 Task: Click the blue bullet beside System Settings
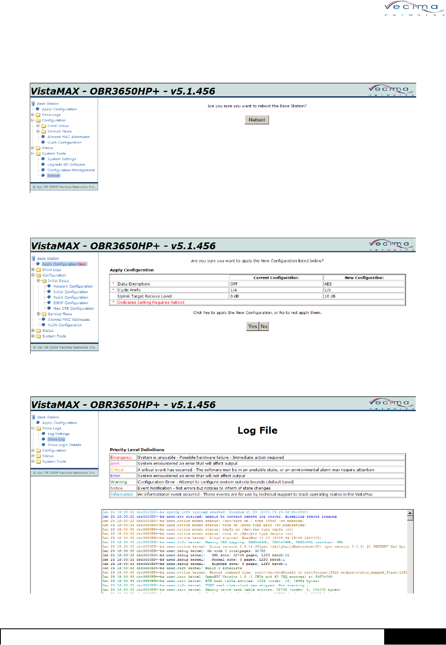pos(43,158)
